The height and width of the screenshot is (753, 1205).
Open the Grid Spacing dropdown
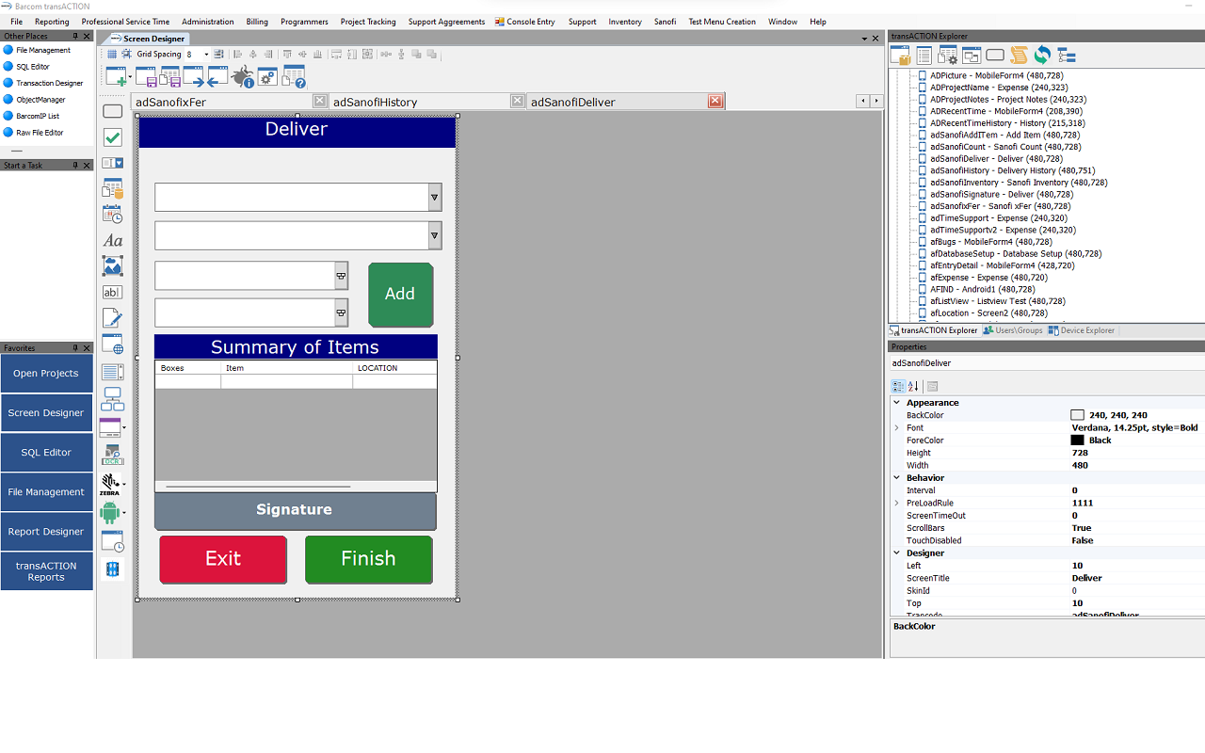(206, 55)
